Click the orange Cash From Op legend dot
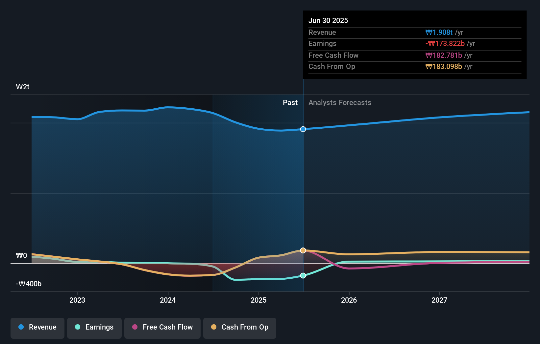 coord(214,327)
